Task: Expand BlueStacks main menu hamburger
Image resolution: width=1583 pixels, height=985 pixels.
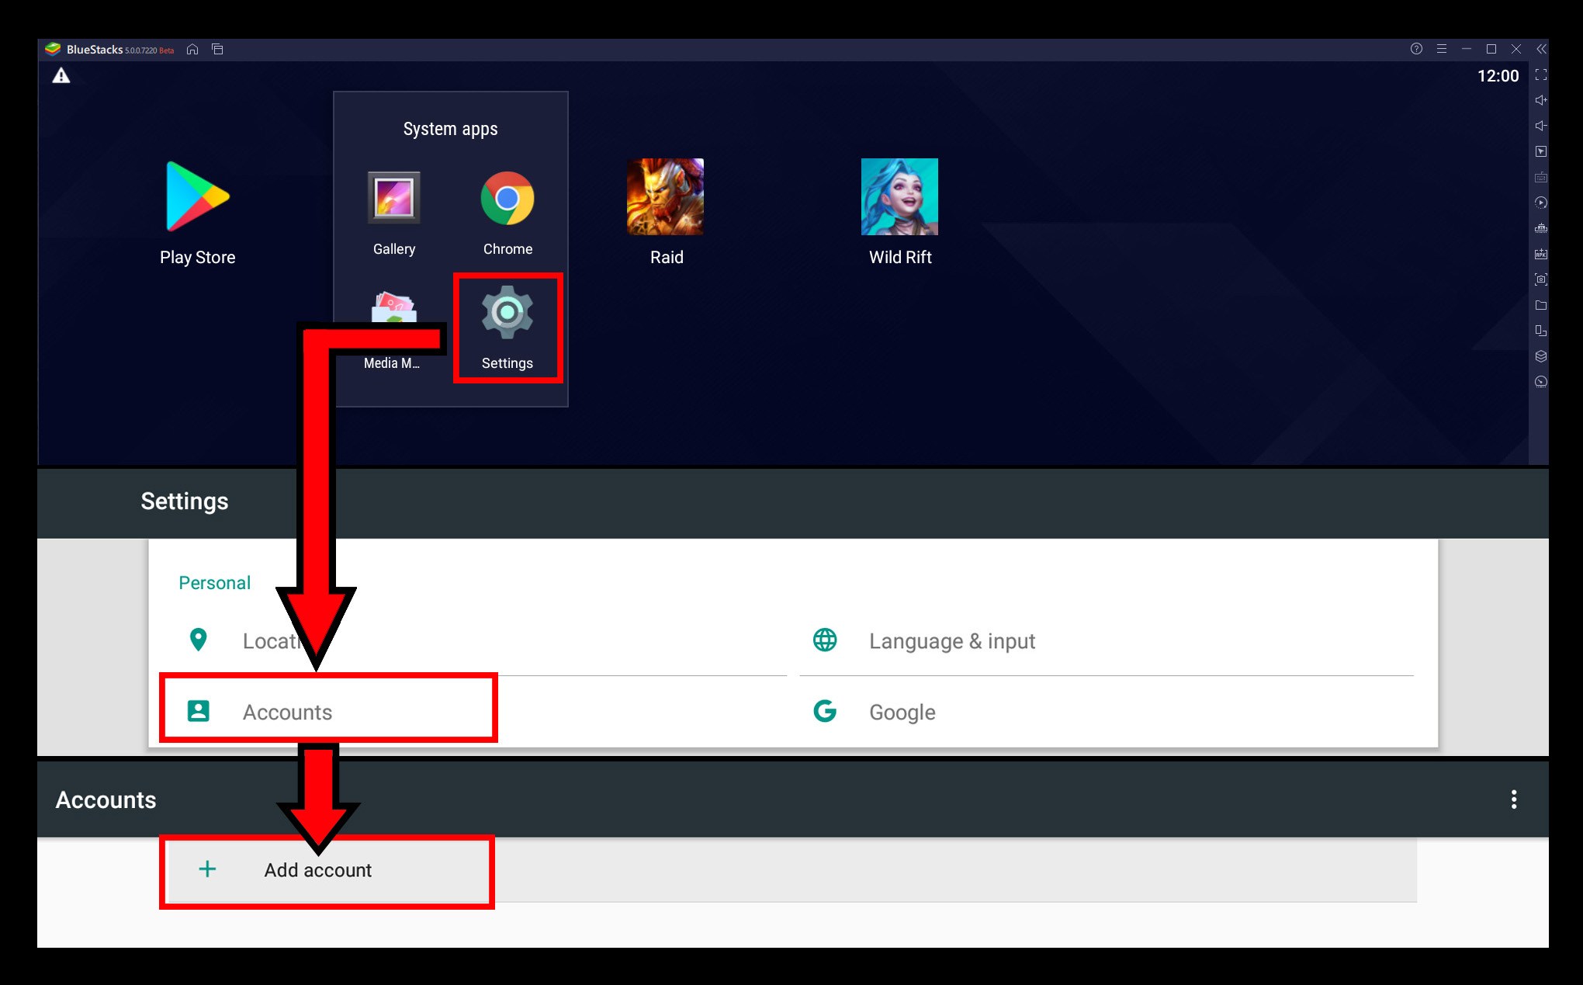Action: click(x=1443, y=49)
